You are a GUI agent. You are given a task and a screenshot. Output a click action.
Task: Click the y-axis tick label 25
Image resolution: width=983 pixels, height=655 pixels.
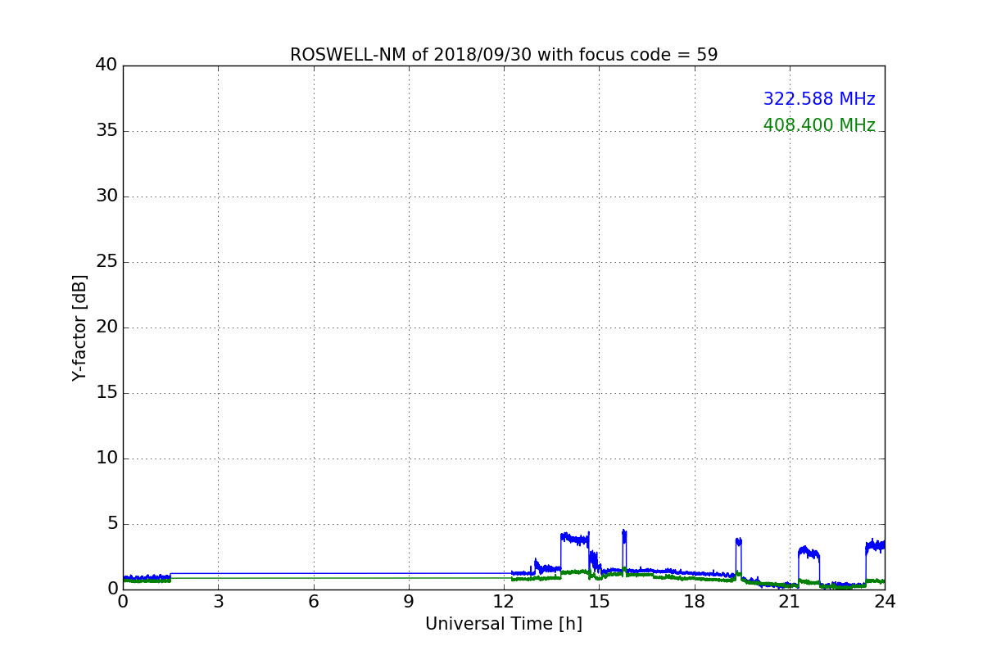pyautogui.click(x=106, y=262)
